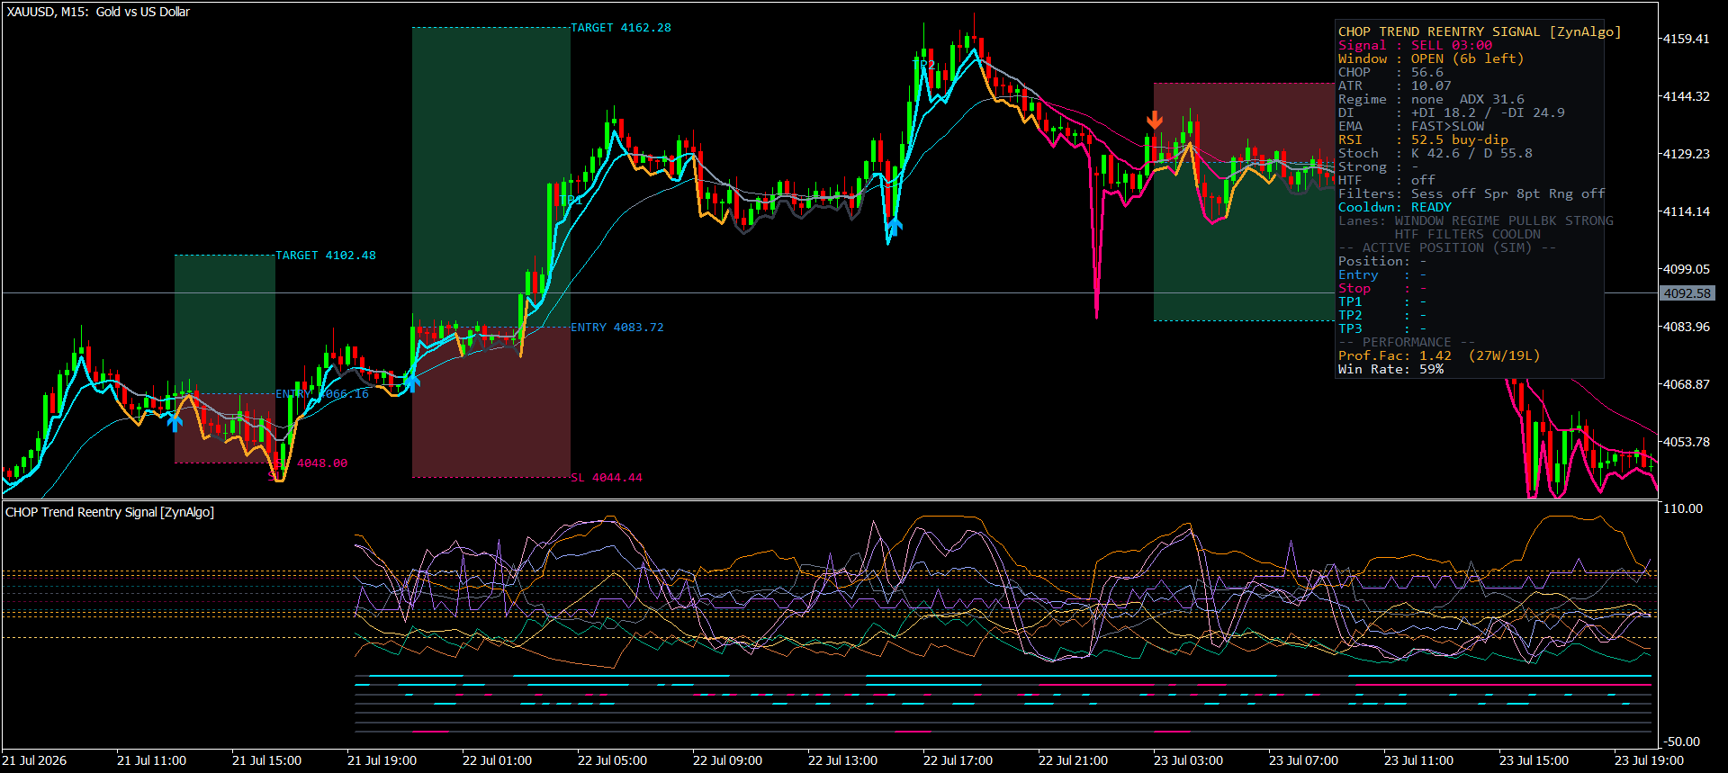Select the 'Regime : none ADX 31.6' row
The image size is (1728, 773).
click(x=1431, y=99)
